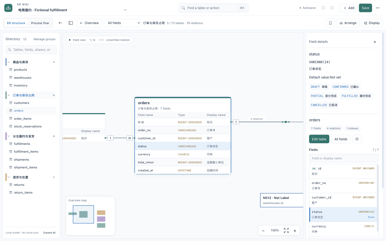Click the fulfillments table icon
This screenshot has height=241, width=386.
tap(11, 144)
